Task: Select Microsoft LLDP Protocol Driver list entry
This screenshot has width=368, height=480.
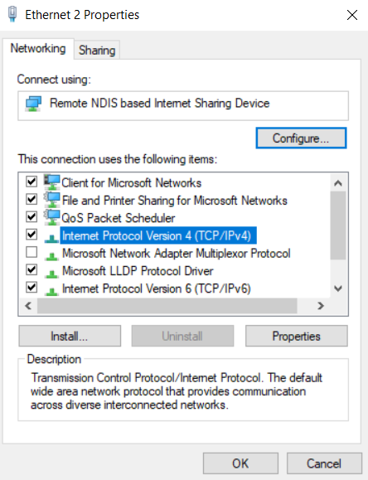Action: [138, 271]
